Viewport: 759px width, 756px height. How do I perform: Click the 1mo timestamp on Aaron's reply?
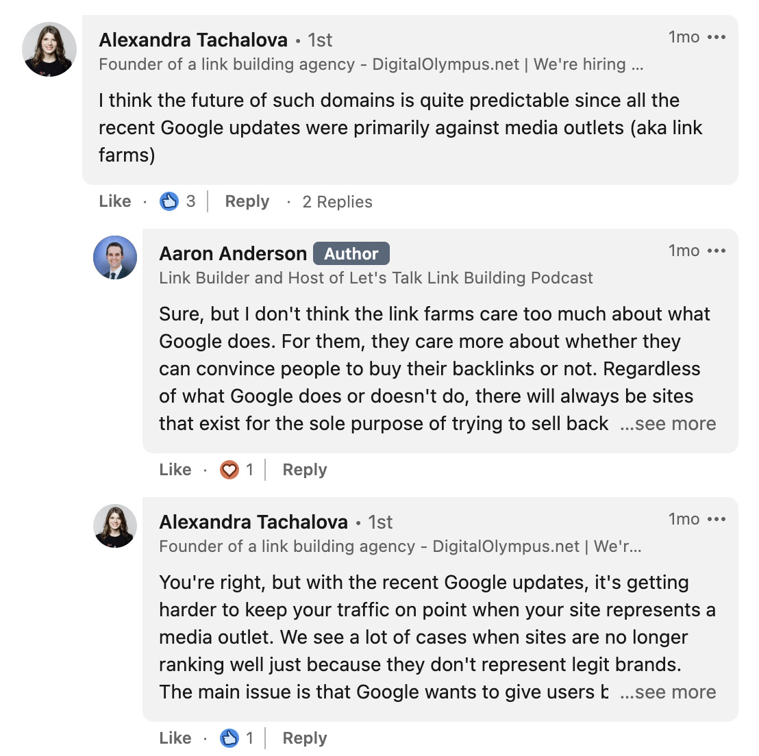pyautogui.click(x=684, y=251)
